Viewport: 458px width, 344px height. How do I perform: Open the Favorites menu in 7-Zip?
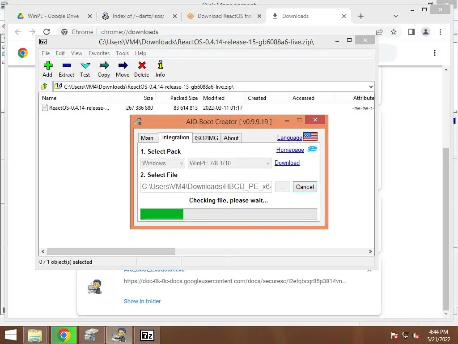[99, 53]
